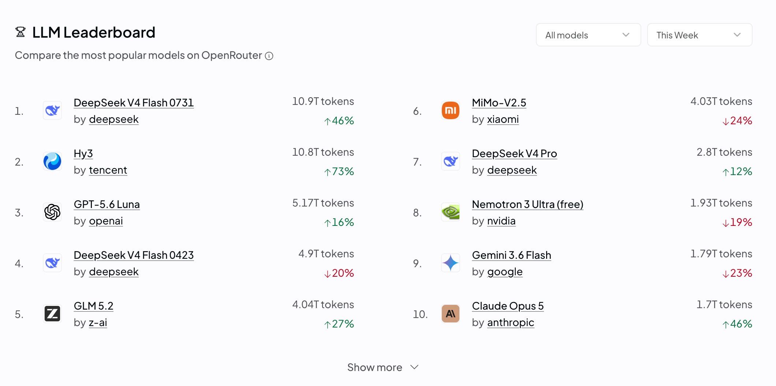The width and height of the screenshot is (776, 386).
Task: Click the LLM Leaderboard heading
Action: (x=94, y=33)
